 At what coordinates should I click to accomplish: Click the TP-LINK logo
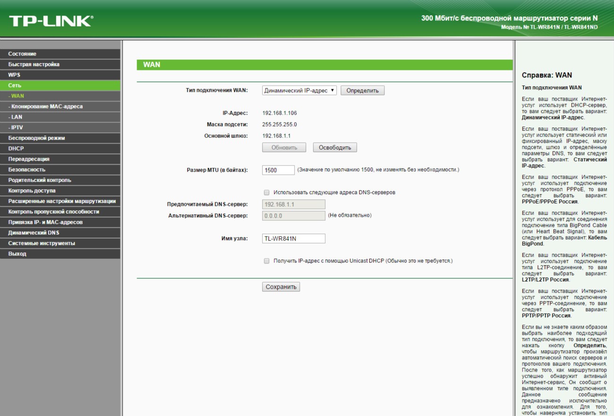tap(51, 21)
